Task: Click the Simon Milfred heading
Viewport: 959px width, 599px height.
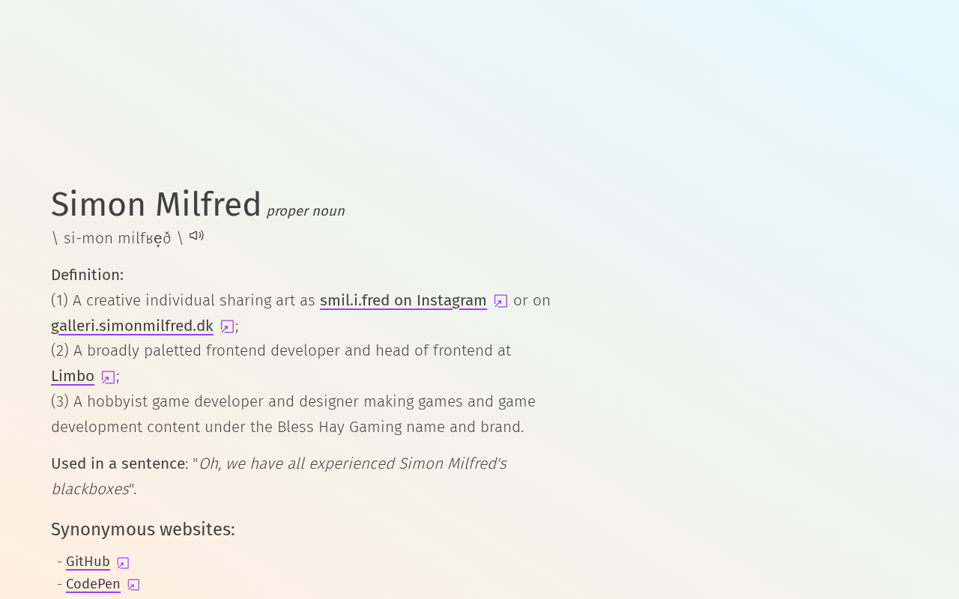Action: (156, 204)
